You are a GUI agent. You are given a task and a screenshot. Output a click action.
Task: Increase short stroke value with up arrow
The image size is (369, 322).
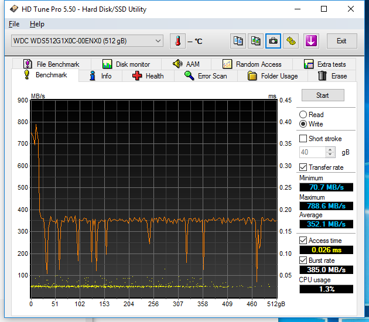coord(330,149)
